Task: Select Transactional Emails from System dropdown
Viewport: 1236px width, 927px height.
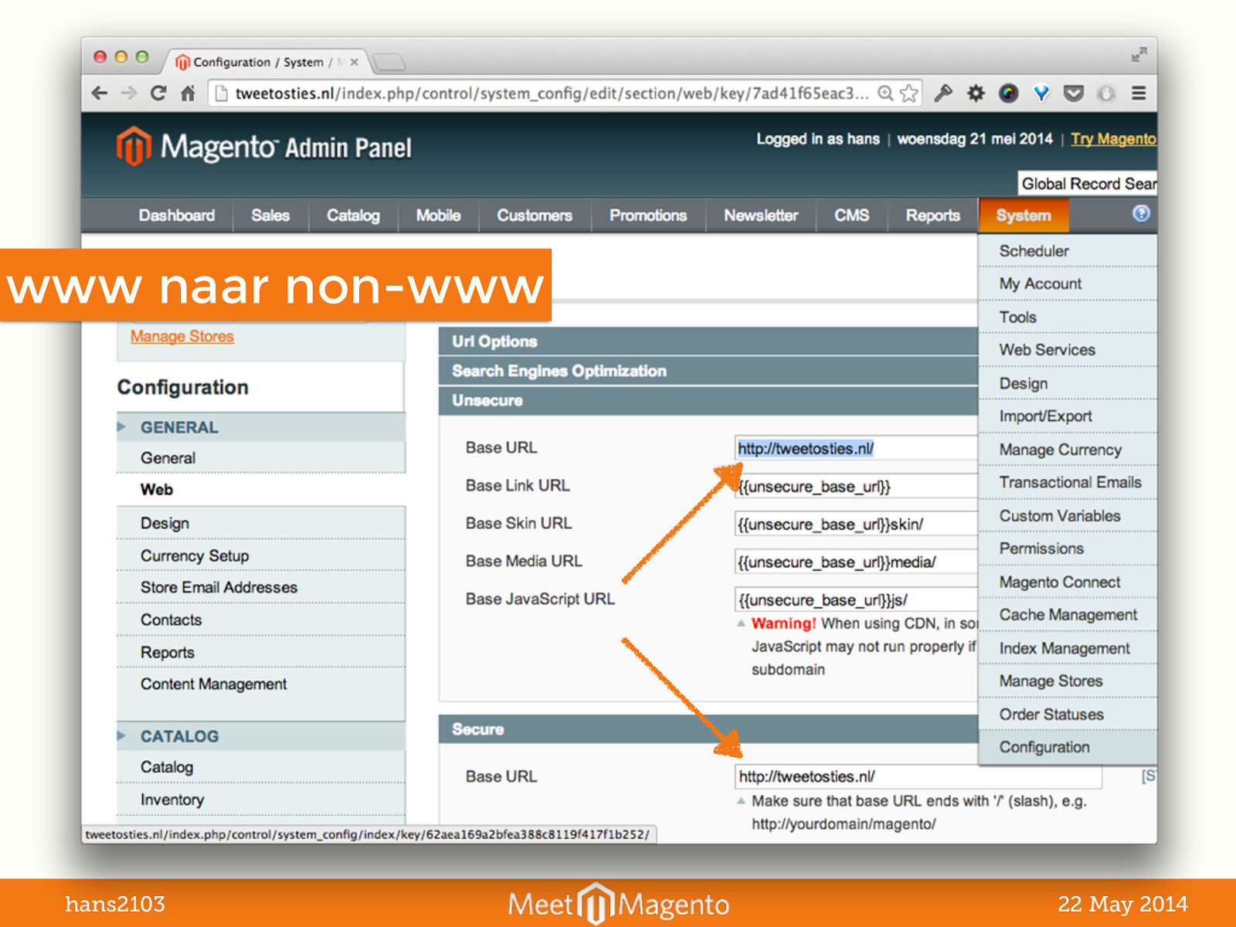Action: pos(1068,482)
